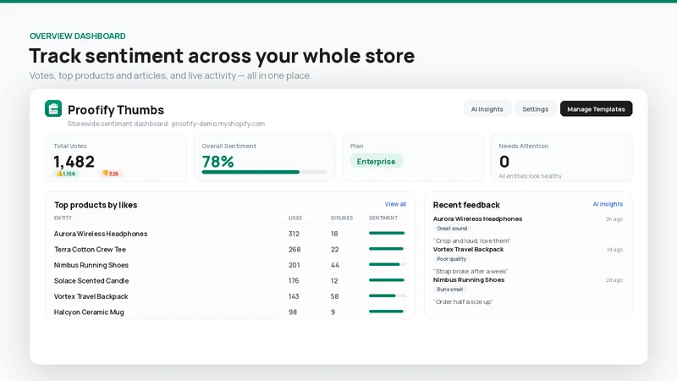Click the thumbs-up likes count badge

66,174
